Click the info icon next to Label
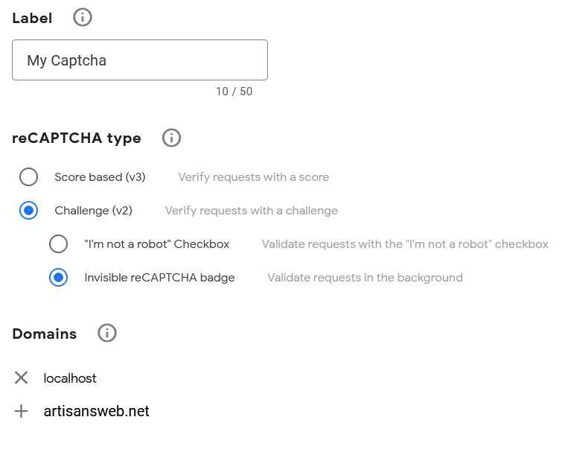 click(x=83, y=18)
